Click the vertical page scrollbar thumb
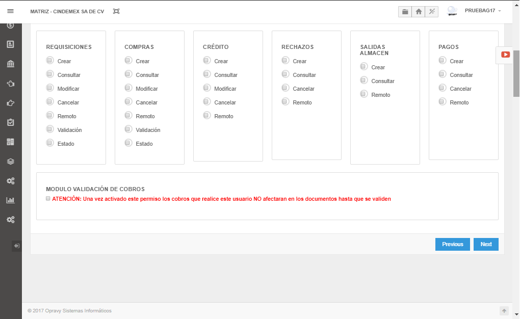The image size is (520, 319). 516,73
